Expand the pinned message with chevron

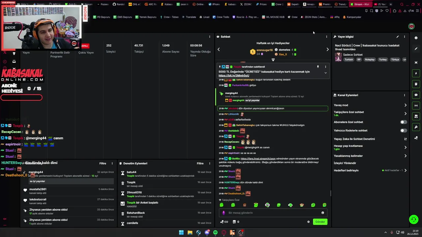pyautogui.click(x=325, y=73)
